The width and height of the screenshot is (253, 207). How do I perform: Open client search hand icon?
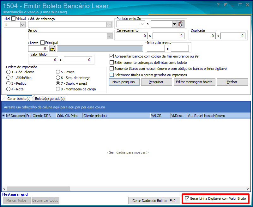click(x=53, y=49)
